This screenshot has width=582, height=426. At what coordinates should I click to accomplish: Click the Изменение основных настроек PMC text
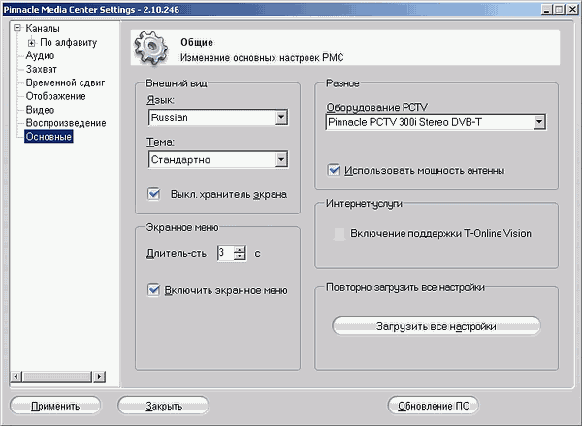[262, 58]
